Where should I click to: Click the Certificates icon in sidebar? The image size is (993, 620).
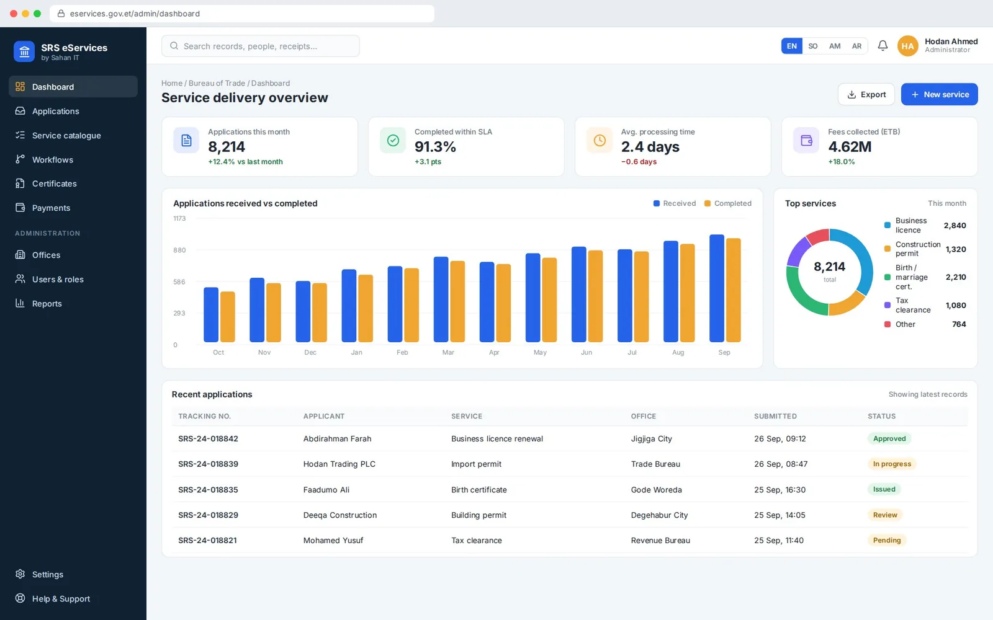click(20, 184)
